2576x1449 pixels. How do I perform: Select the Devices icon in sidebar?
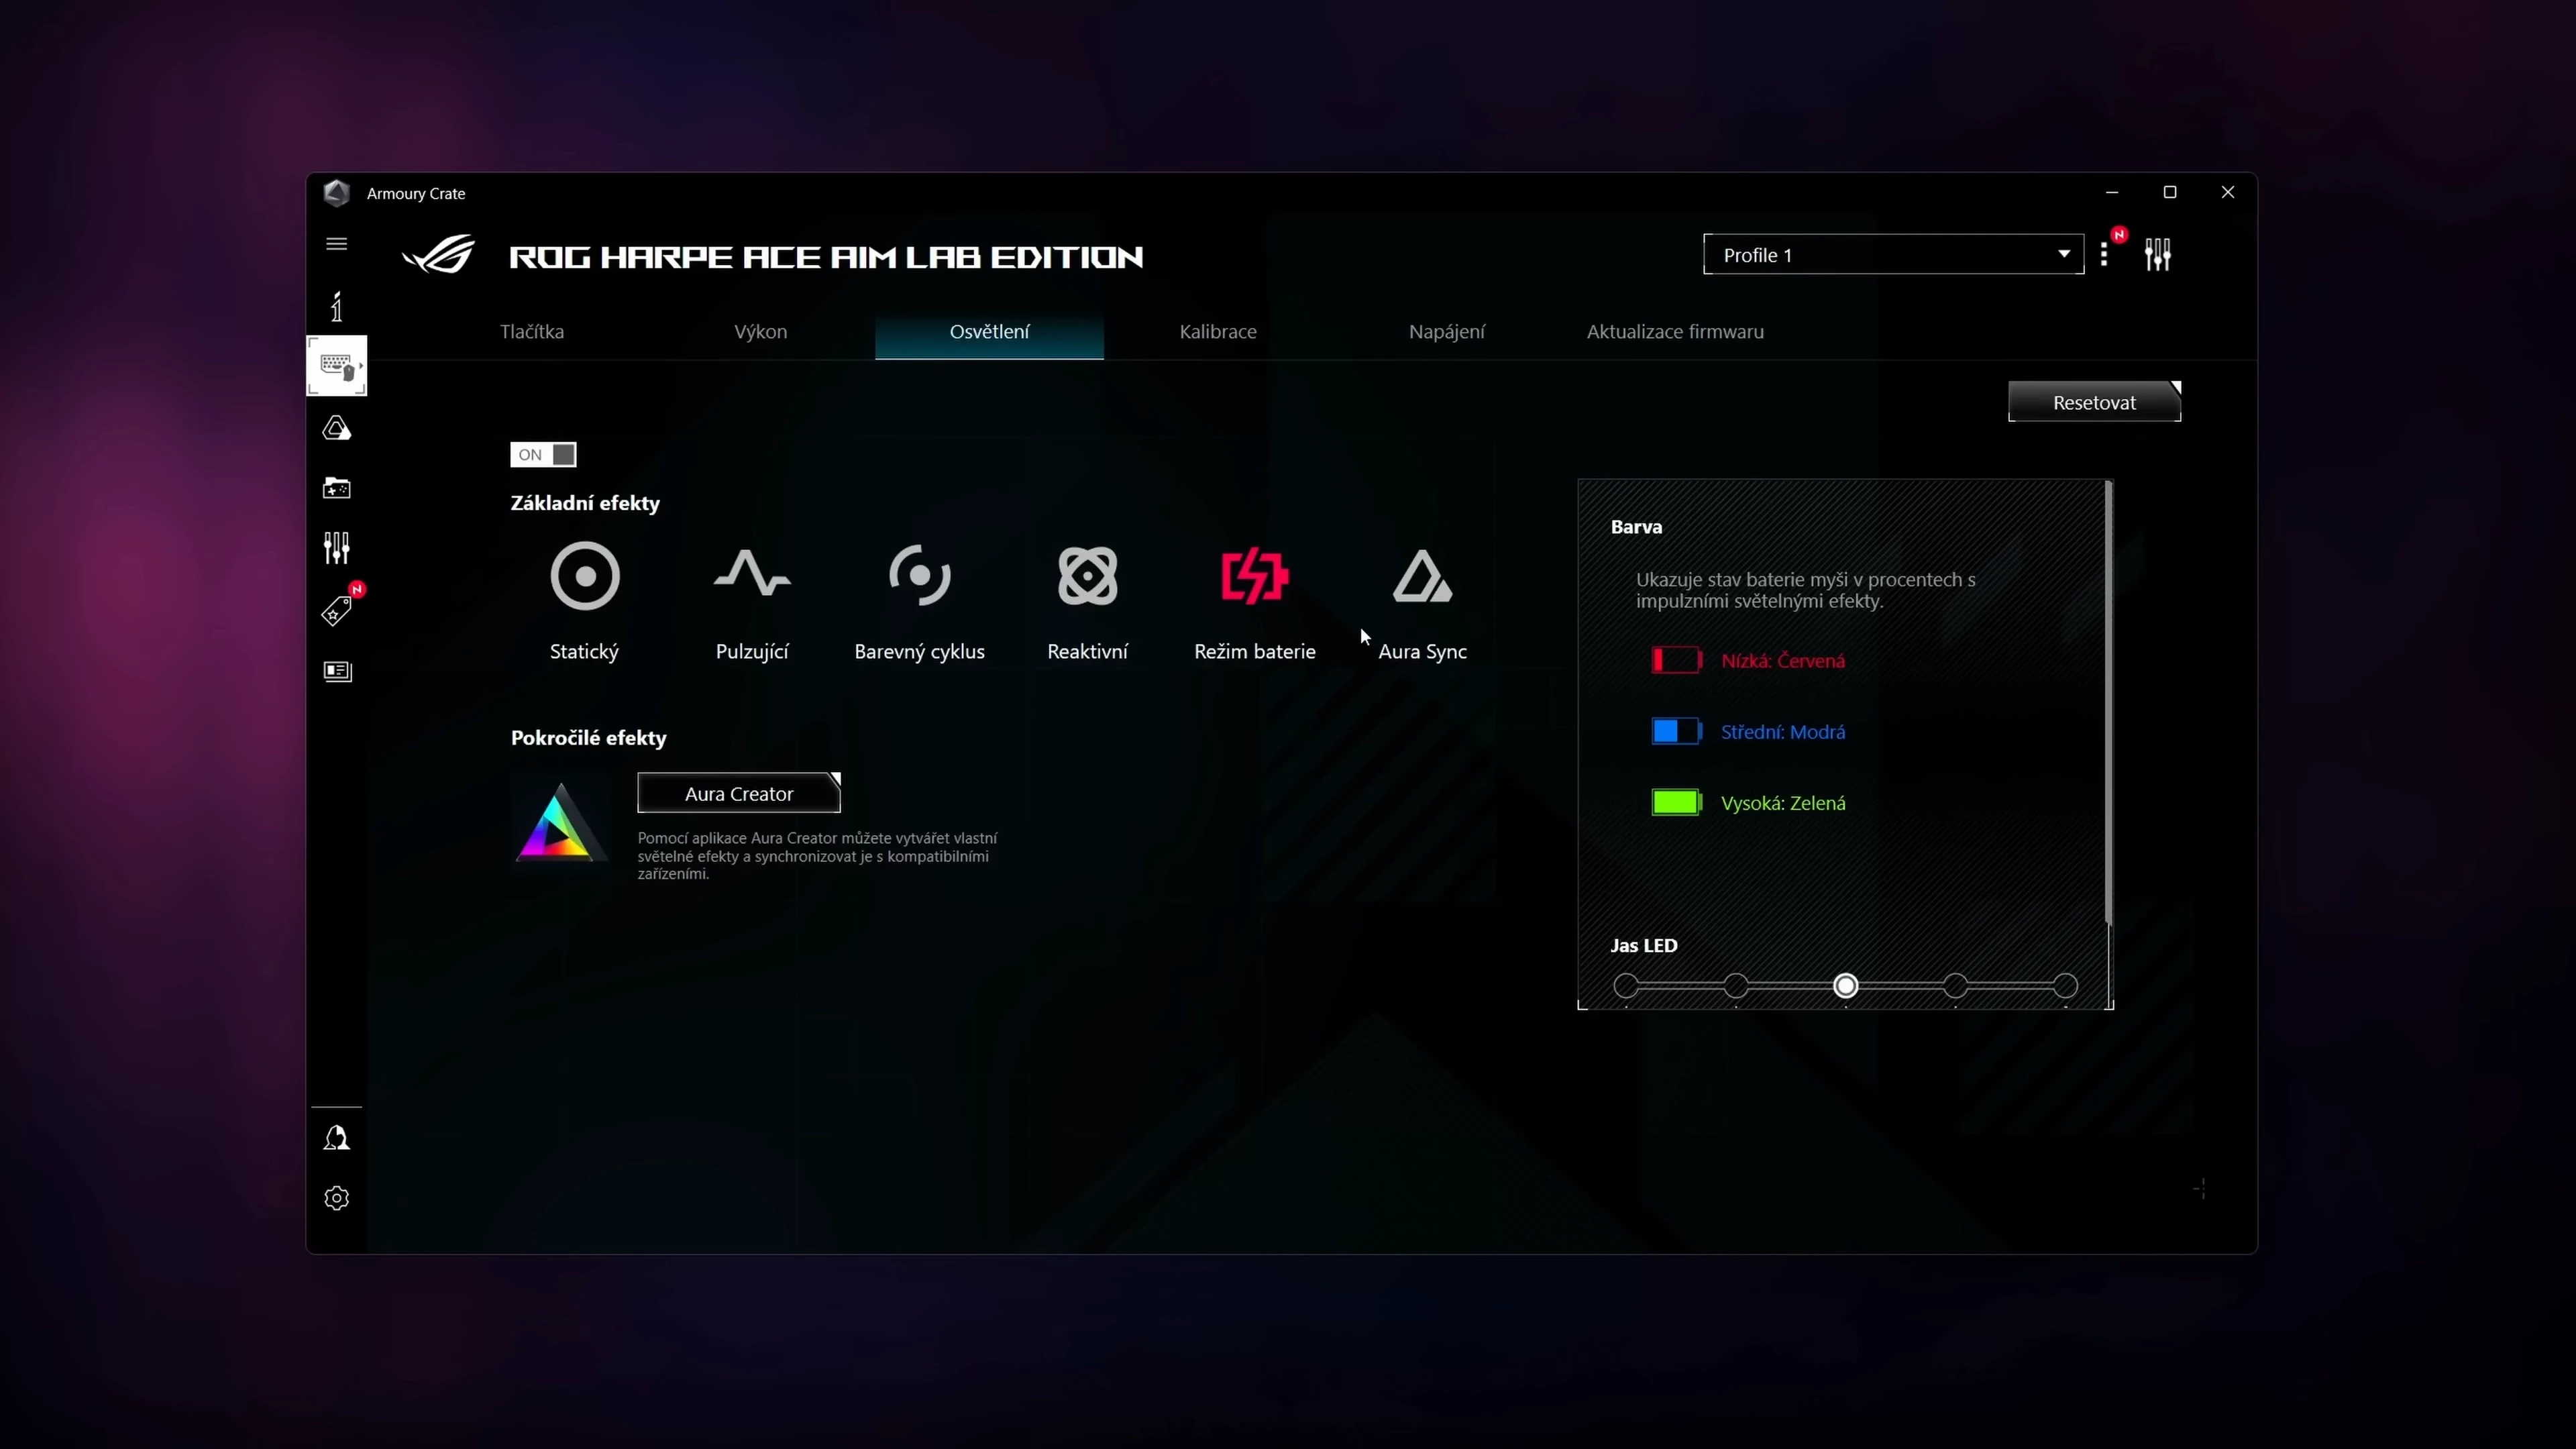coord(336,366)
